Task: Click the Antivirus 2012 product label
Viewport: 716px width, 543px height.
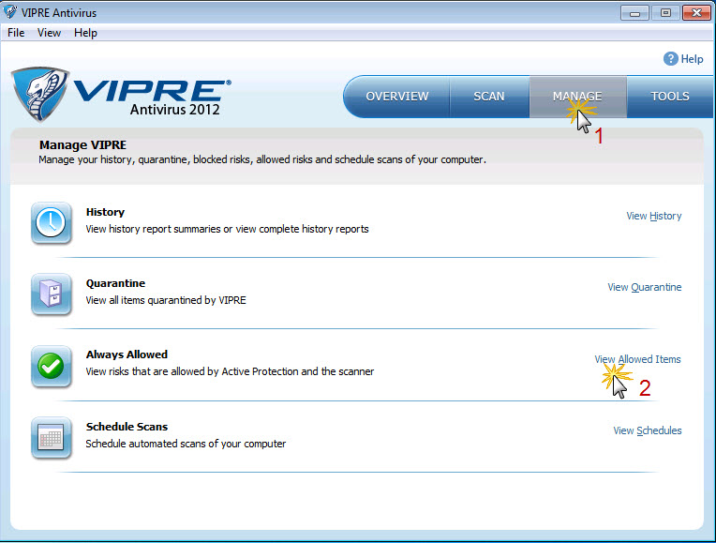Action: [175, 109]
